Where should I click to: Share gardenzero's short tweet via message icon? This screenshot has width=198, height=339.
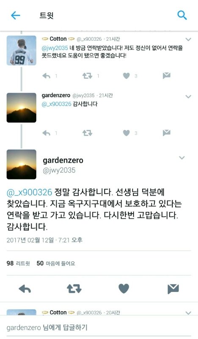pyautogui.click(x=166, y=133)
